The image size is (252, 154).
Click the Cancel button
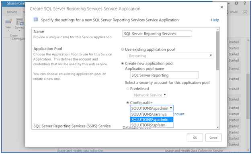pyautogui.click(x=213, y=137)
